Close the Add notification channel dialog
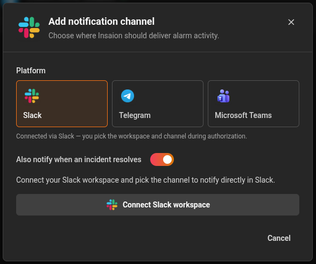The image size is (316, 264). click(x=291, y=22)
